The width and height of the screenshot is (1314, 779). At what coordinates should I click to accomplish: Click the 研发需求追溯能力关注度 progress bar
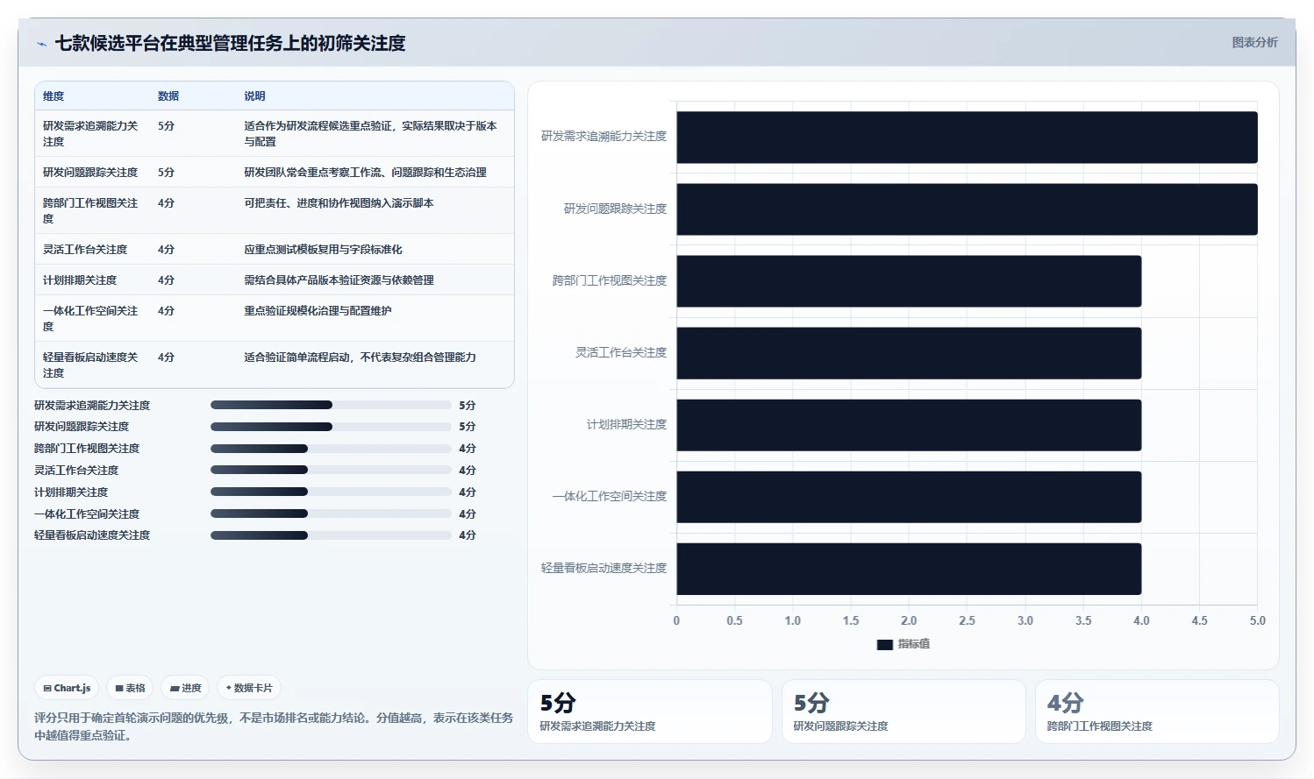pyautogui.click(x=331, y=405)
